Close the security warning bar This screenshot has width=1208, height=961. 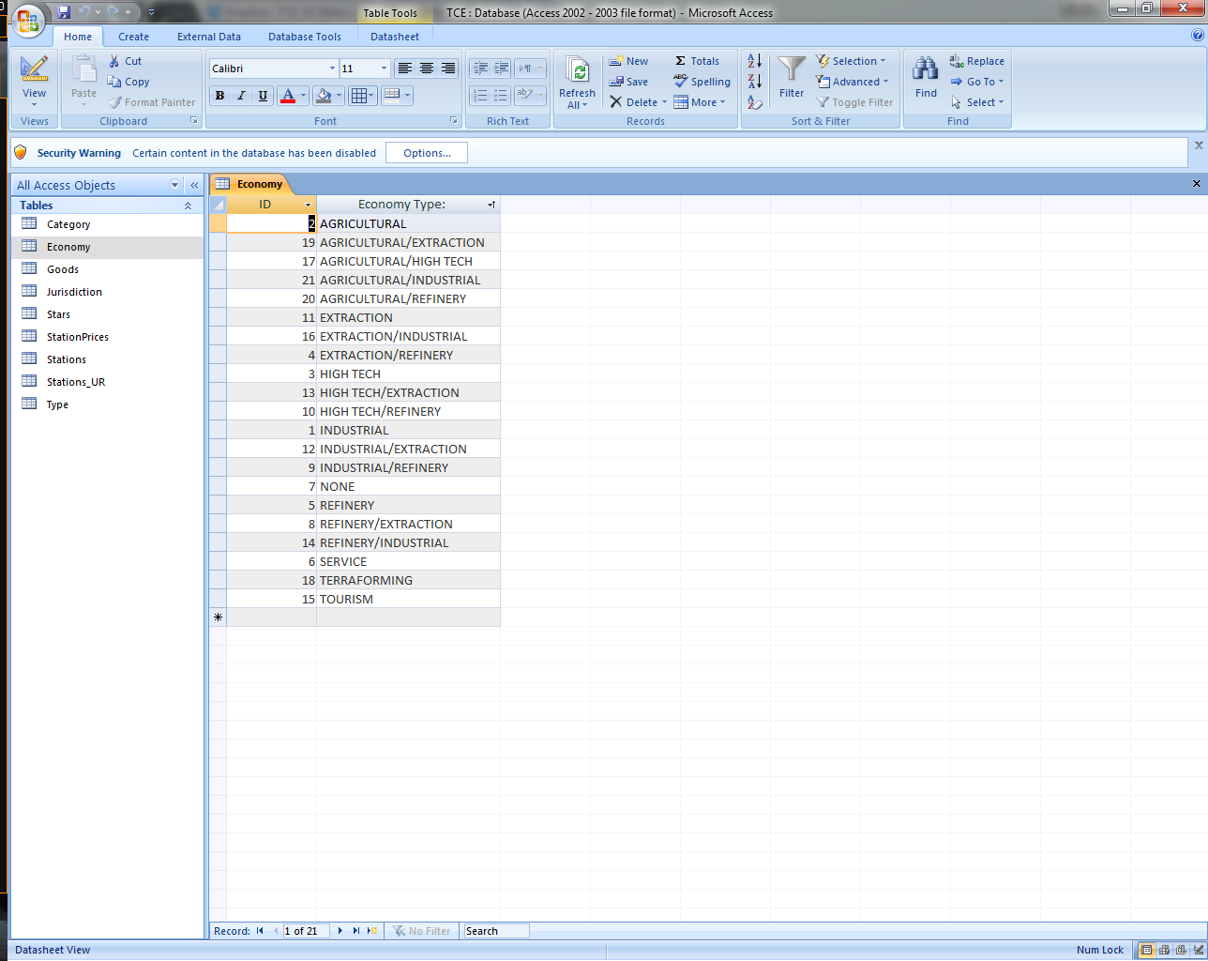pyautogui.click(x=1199, y=145)
